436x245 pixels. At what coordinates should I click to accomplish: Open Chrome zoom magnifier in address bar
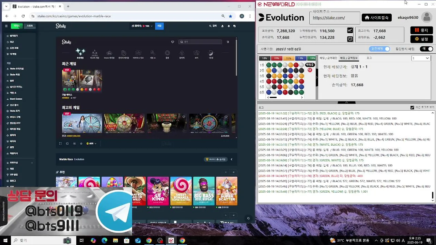tap(223, 16)
